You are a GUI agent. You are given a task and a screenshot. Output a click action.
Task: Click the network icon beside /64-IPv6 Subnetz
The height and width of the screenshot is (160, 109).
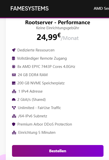pos(14,116)
